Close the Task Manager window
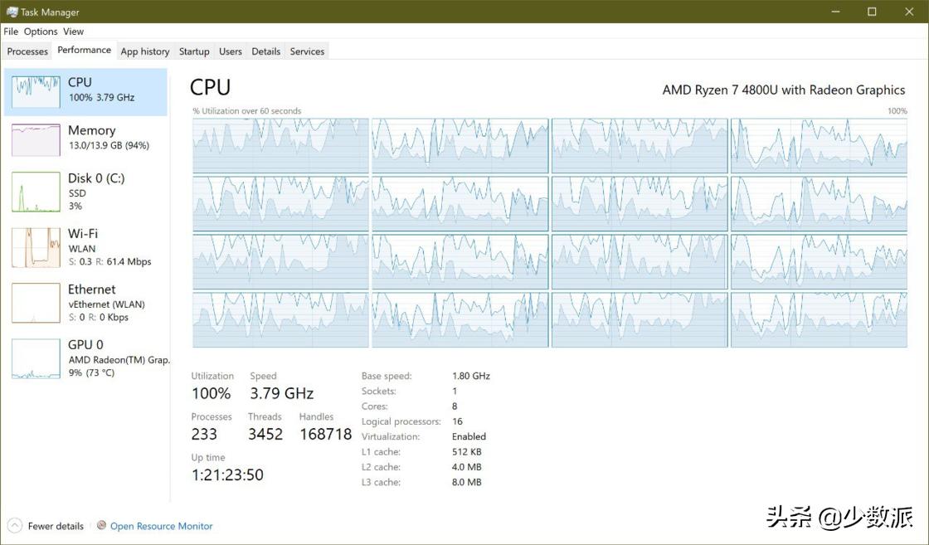 pos(909,12)
